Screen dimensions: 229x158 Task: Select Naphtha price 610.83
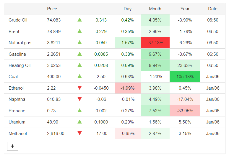click(x=54, y=99)
